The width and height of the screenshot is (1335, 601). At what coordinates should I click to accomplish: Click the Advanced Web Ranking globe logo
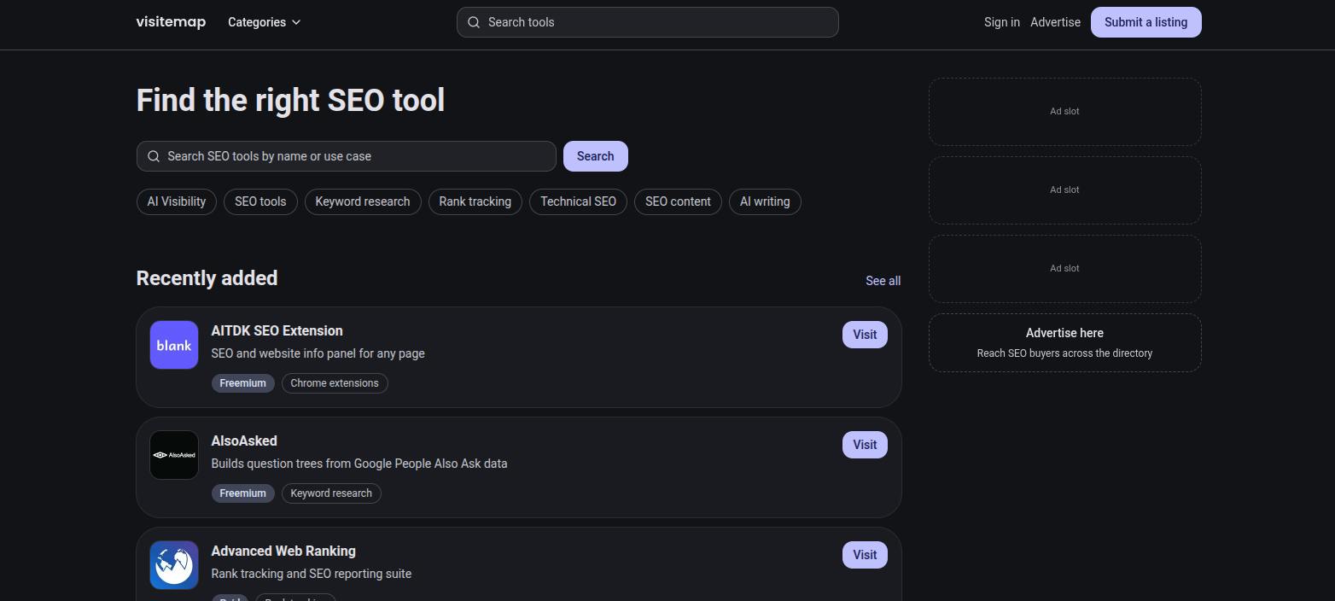click(x=174, y=565)
